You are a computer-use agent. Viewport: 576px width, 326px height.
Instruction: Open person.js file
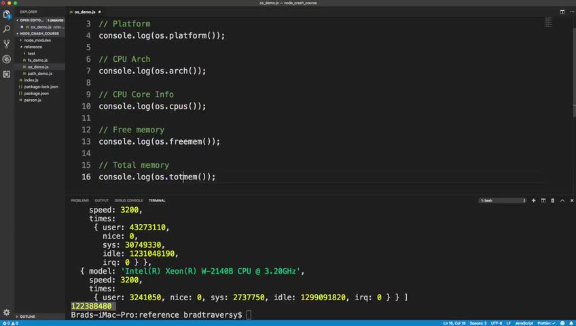33,101
